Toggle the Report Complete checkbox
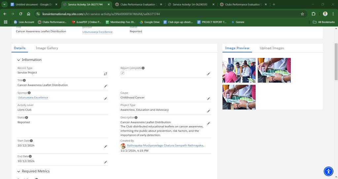Viewport: 338px width, 179px height. [122, 73]
